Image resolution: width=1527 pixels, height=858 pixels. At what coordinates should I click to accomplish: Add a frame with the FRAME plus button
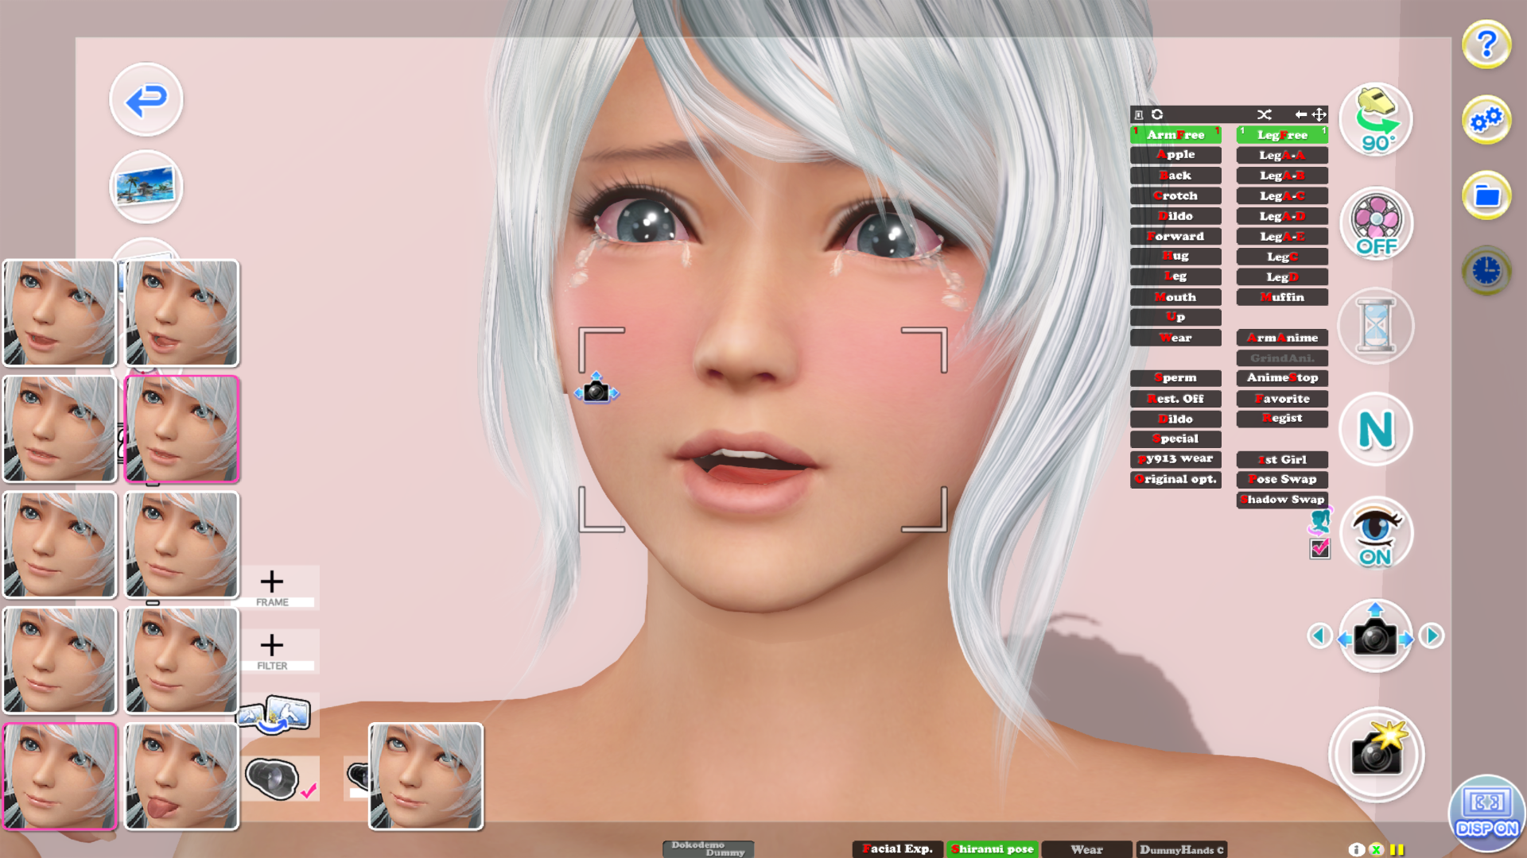coord(272,588)
